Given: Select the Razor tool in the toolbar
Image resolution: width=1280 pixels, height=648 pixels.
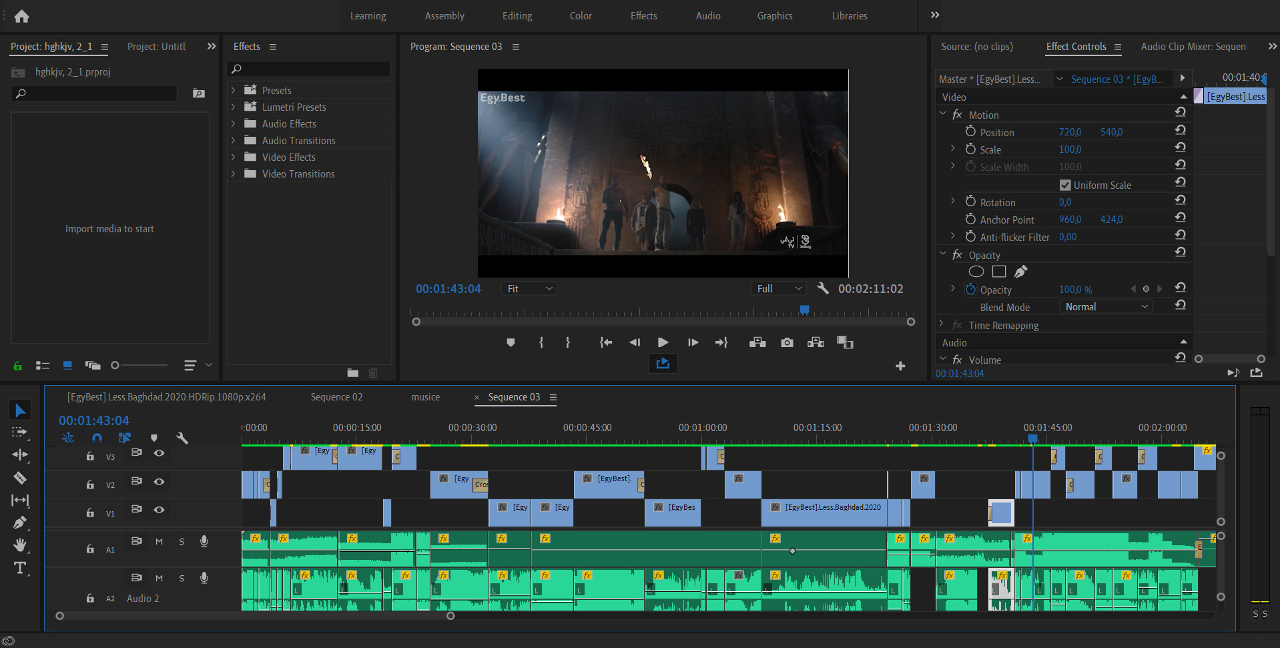Looking at the screenshot, I should click(20, 478).
